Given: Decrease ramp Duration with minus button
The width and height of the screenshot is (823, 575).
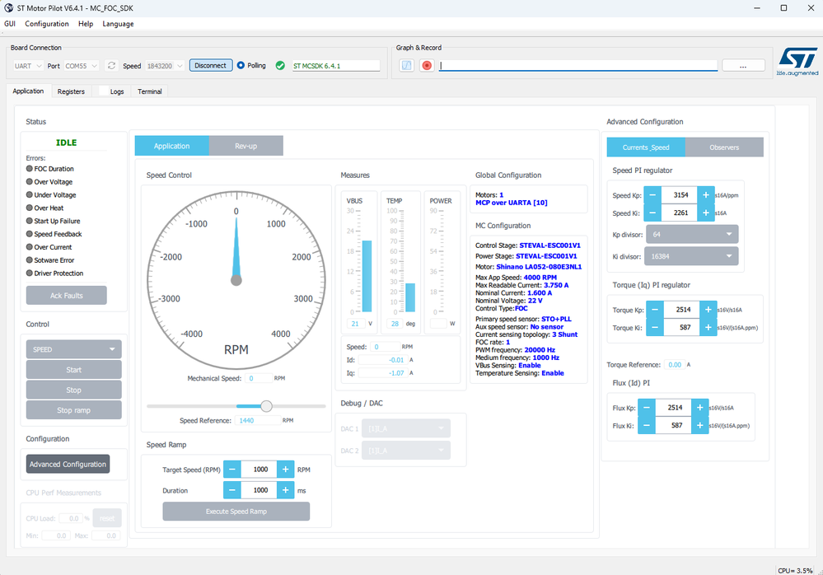Looking at the screenshot, I should (232, 490).
